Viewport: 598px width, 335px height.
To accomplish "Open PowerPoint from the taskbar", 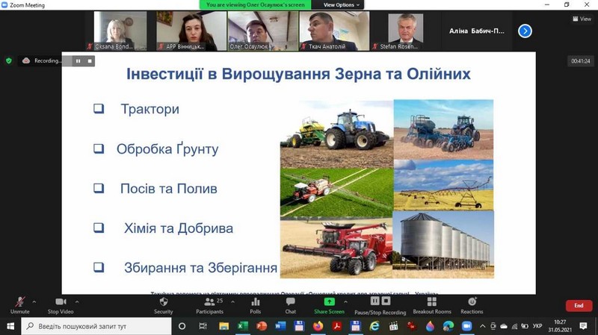I will click(x=262, y=326).
